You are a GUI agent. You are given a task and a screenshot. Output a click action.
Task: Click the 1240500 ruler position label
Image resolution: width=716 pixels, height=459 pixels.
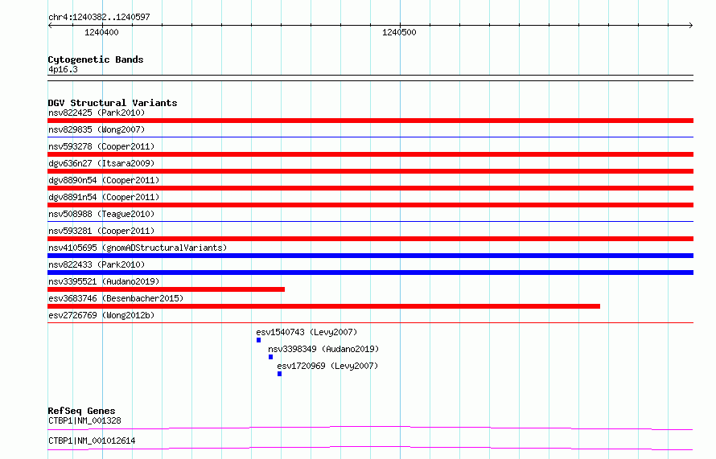[x=399, y=32]
